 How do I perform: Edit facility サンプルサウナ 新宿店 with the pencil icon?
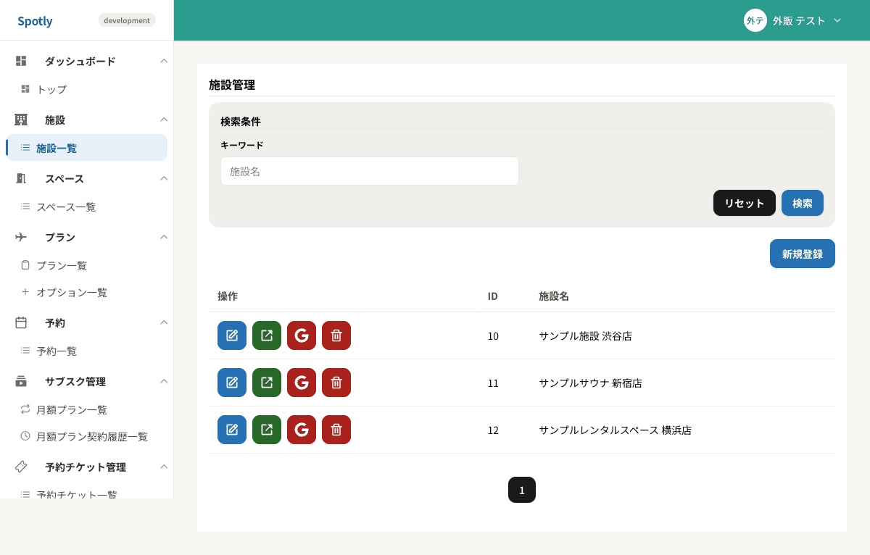[x=232, y=383]
